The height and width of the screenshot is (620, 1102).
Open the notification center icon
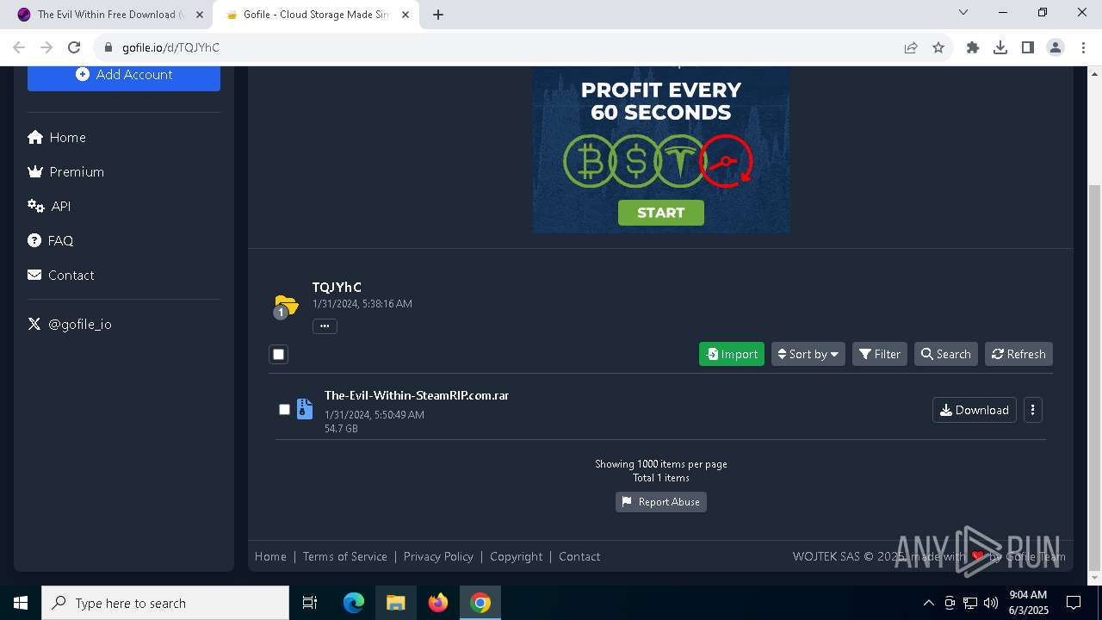point(1074,603)
